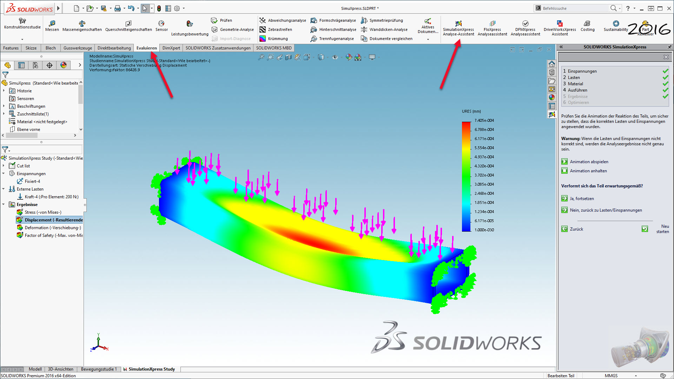Launch DFMXpress Analyseassistent
This screenshot has height=379, width=674.
[525, 28]
